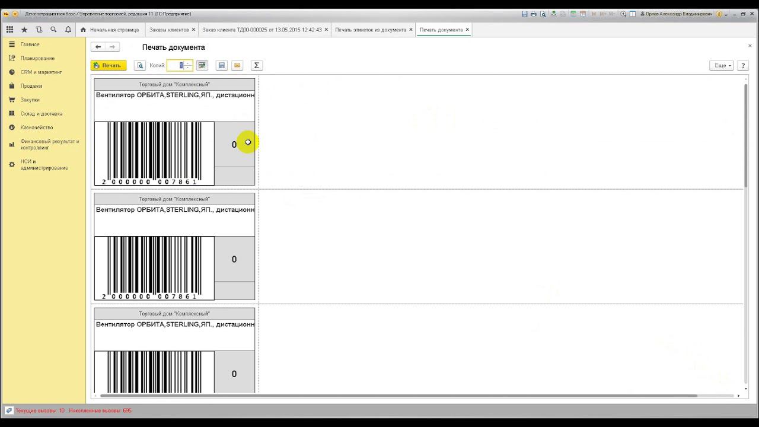This screenshot has width=759, height=427.
Task: Open calendar icon in title bar
Action: click(583, 14)
